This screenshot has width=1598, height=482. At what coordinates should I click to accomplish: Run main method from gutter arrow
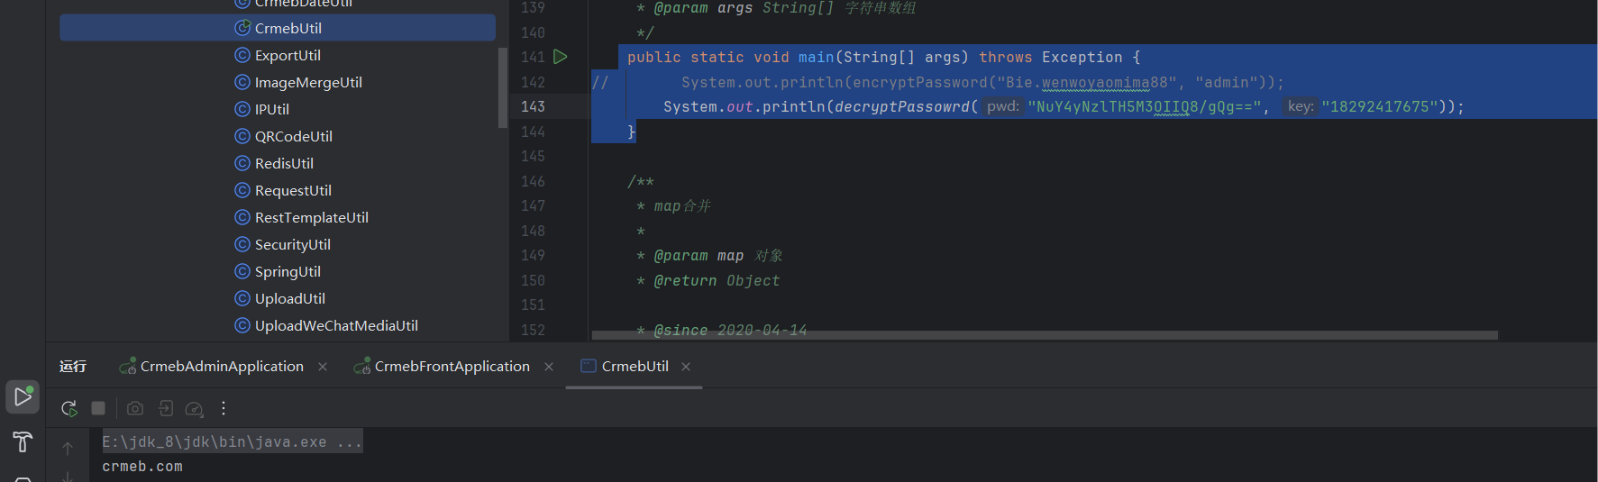(560, 57)
